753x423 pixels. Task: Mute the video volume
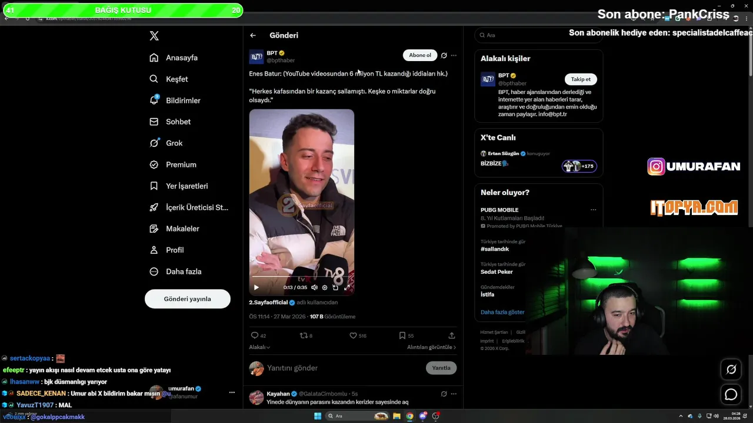(314, 287)
